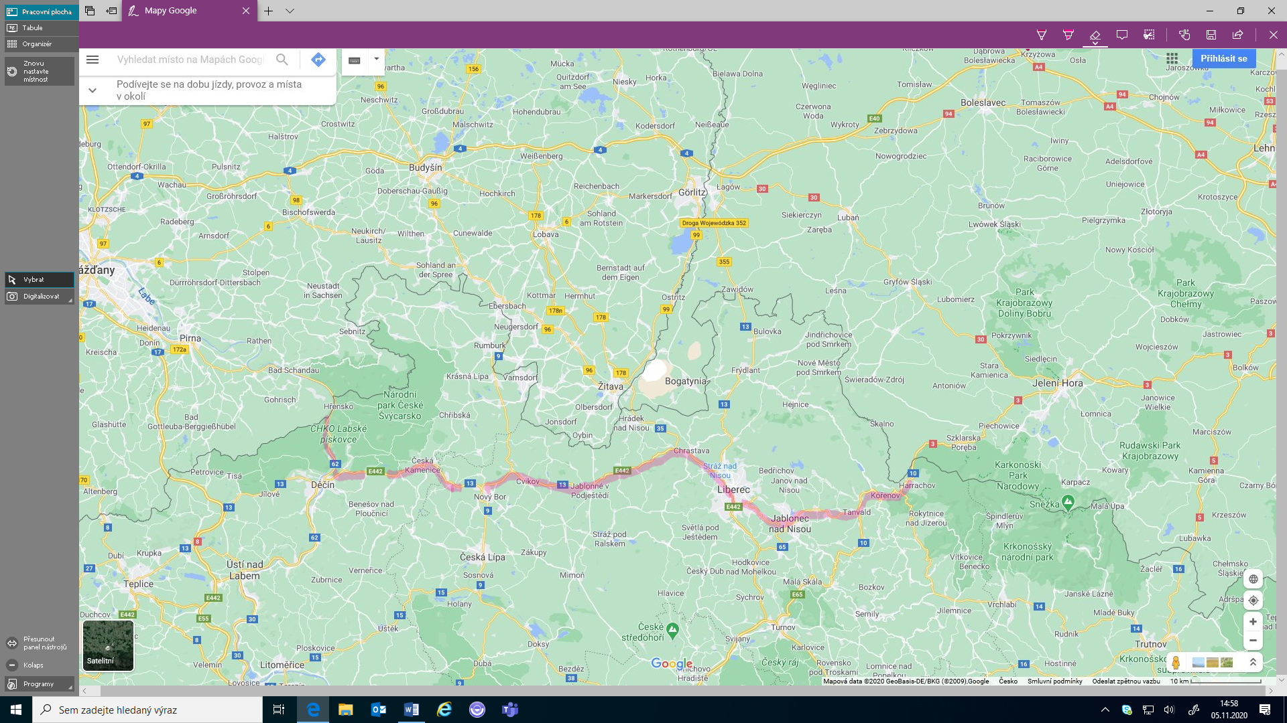This screenshot has width=1287, height=723.
Task: Expand the imagery strip double chevron
Action: [1253, 662]
